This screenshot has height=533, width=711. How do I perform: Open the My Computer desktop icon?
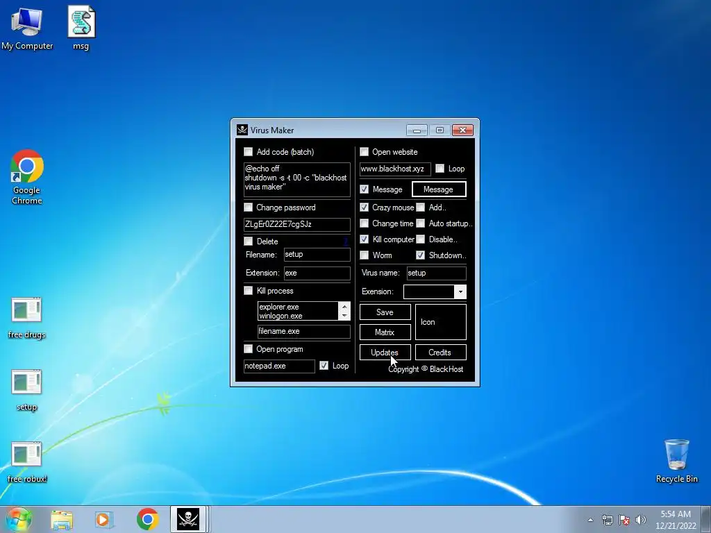27,27
